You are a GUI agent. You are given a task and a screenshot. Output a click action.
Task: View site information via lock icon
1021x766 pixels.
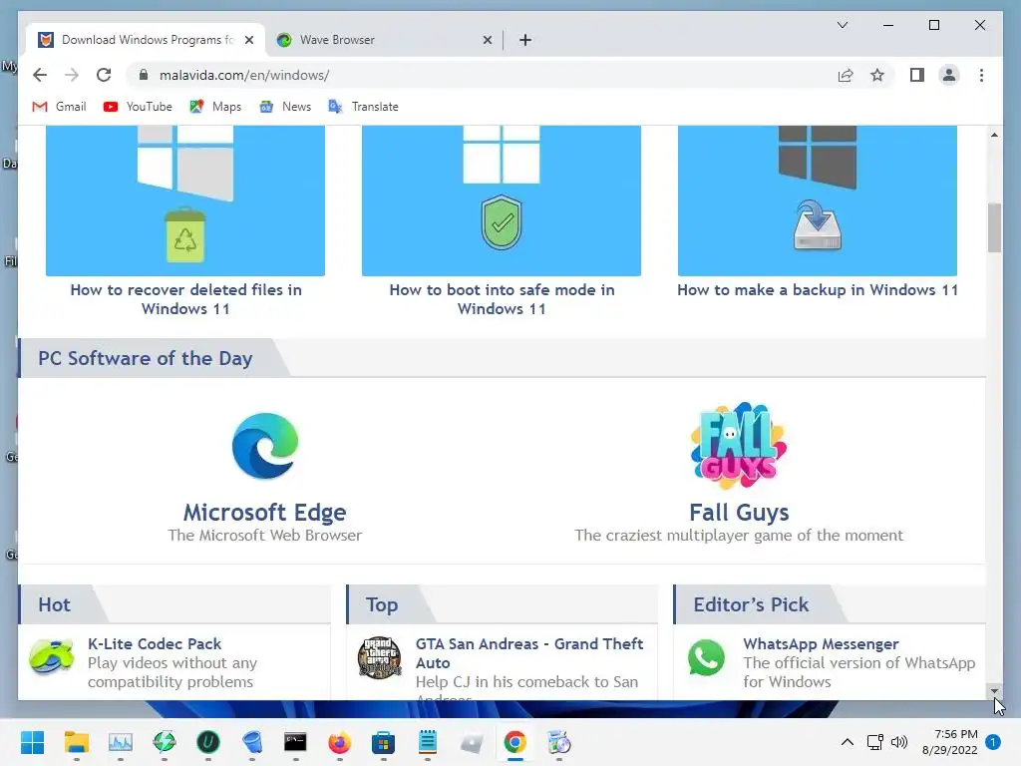[x=144, y=75]
